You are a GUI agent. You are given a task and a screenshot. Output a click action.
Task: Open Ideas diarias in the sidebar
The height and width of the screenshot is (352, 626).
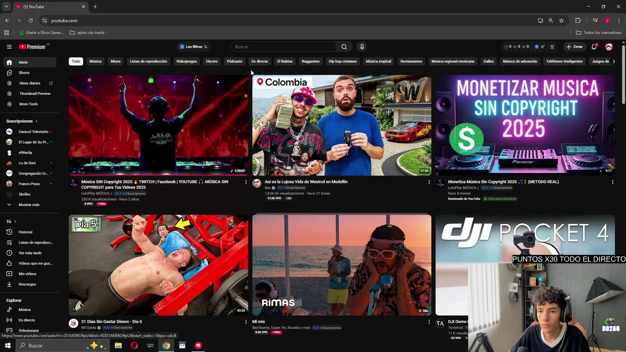point(30,83)
